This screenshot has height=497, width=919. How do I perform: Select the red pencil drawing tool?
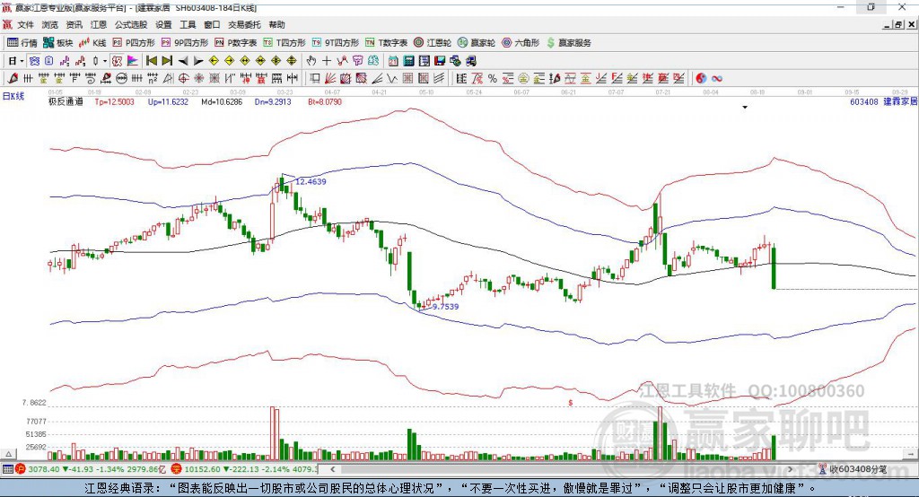click(x=13, y=79)
